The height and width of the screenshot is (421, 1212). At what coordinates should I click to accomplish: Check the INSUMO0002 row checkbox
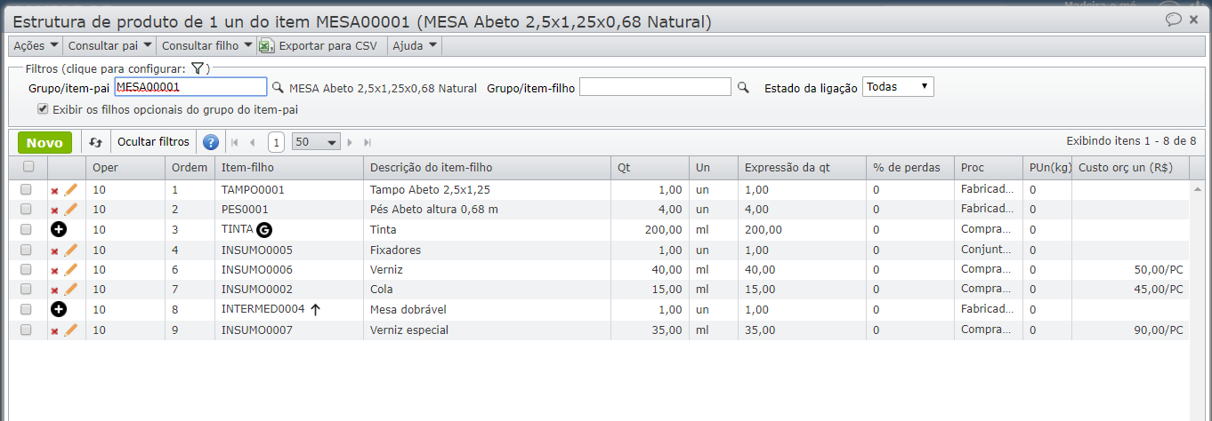[x=26, y=289]
